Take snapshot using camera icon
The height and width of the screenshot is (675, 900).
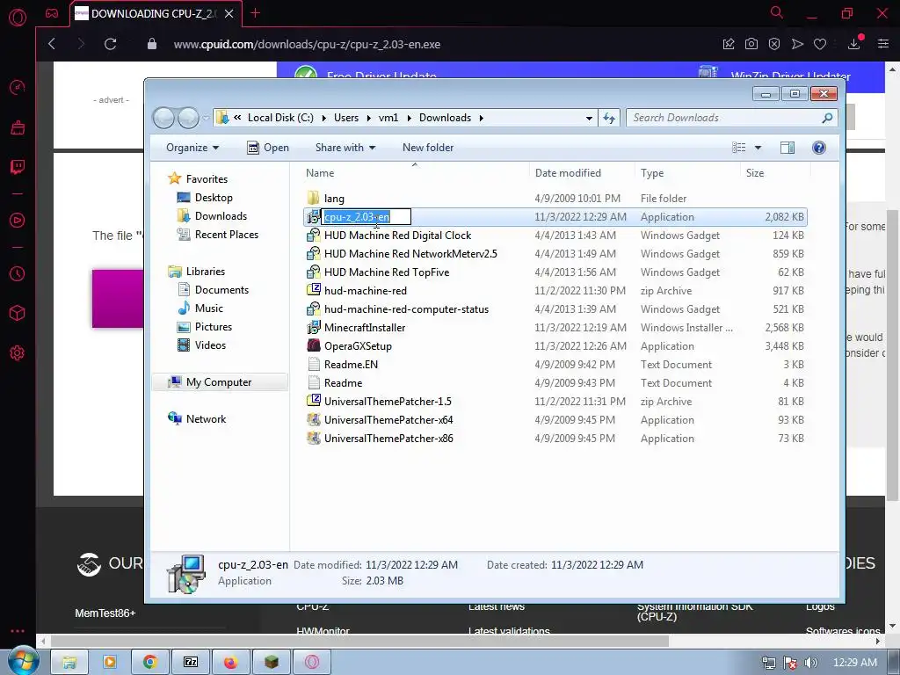[751, 44]
